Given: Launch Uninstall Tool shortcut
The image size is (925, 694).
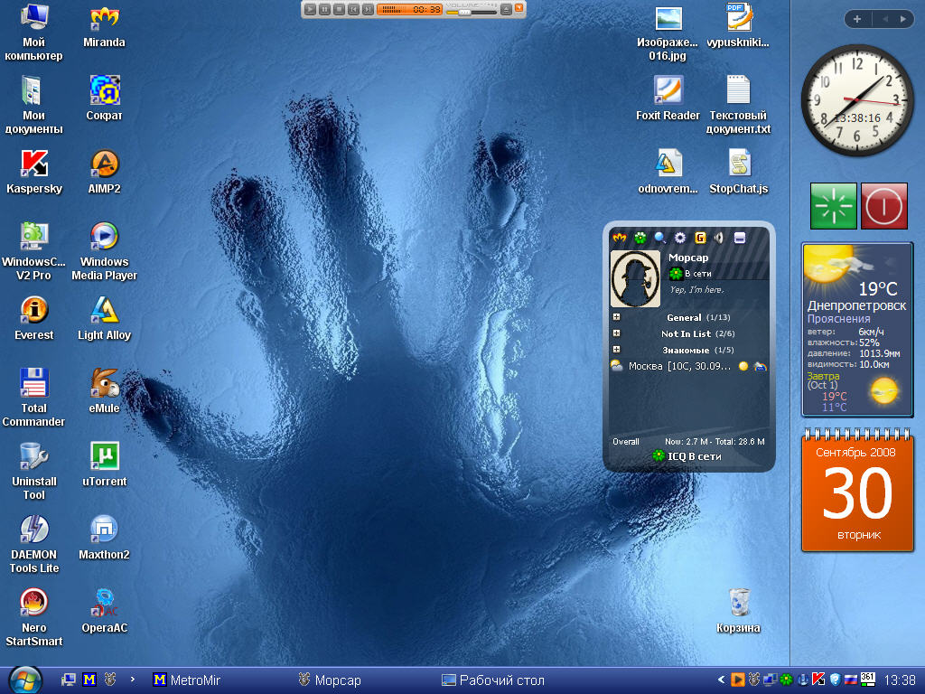Looking at the screenshot, I should (33, 472).
